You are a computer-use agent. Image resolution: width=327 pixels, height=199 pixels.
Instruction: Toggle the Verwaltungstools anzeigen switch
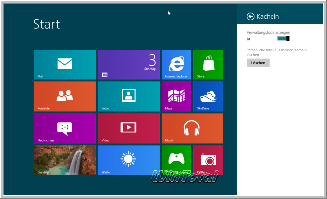[x=283, y=39]
